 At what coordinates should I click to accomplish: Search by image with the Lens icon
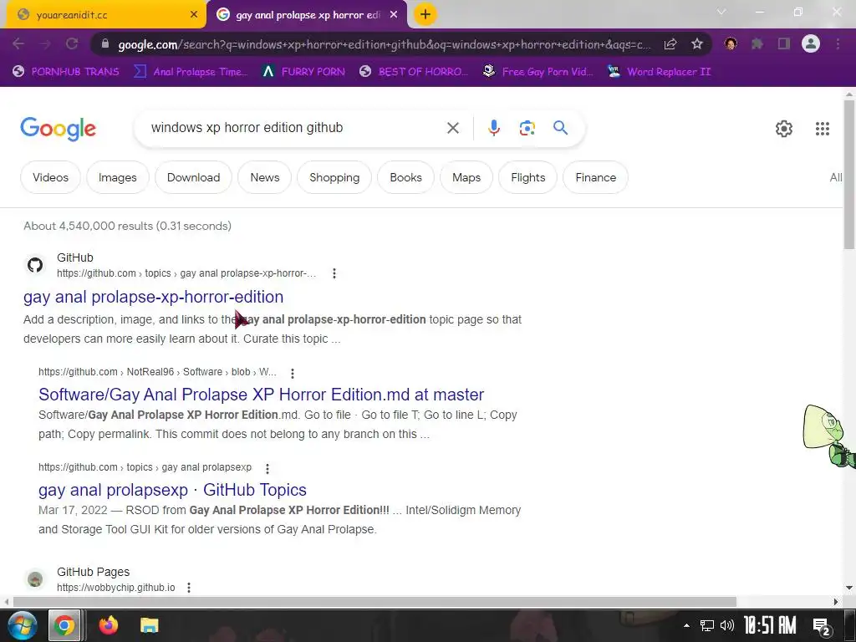click(x=527, y=128)
